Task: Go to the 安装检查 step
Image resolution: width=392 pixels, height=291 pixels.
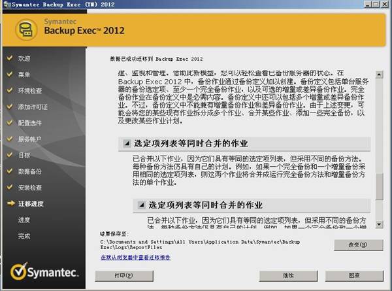Action: pos(30,188)
